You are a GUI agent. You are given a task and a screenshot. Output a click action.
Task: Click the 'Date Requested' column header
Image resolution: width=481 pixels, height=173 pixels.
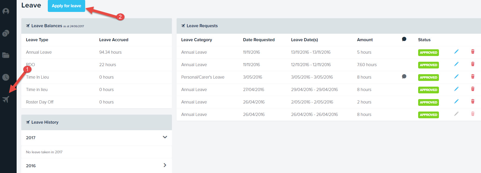pyautogui.click(x=259, y=40)
